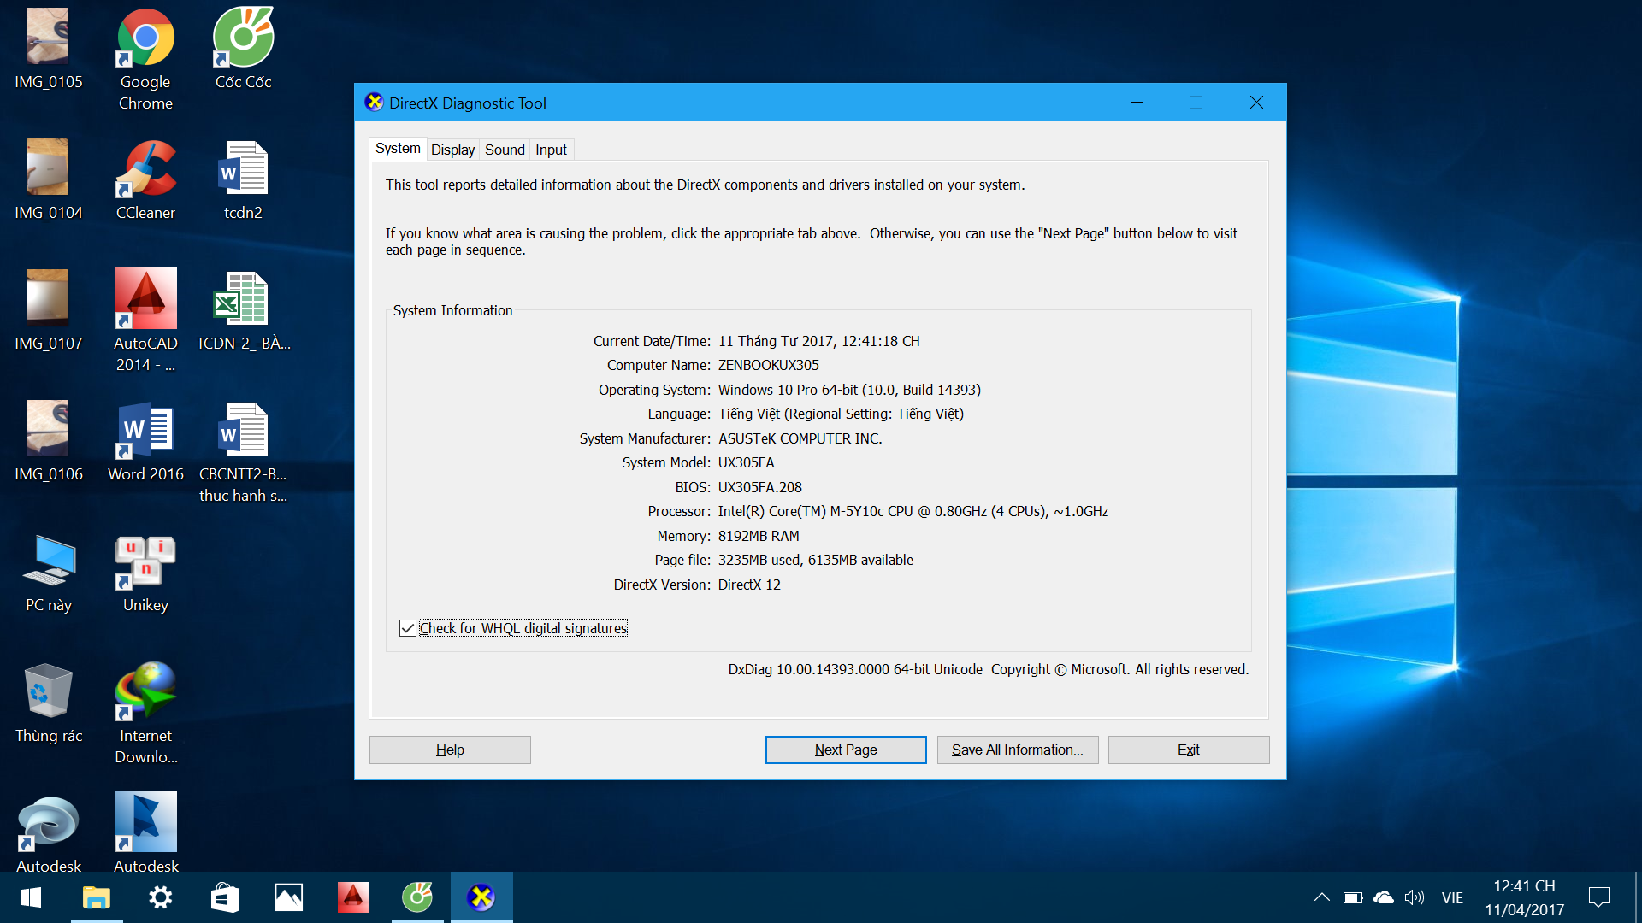Open the Windows Start menu
Screen dimensions: 1642x923
[x=31, y=897]
